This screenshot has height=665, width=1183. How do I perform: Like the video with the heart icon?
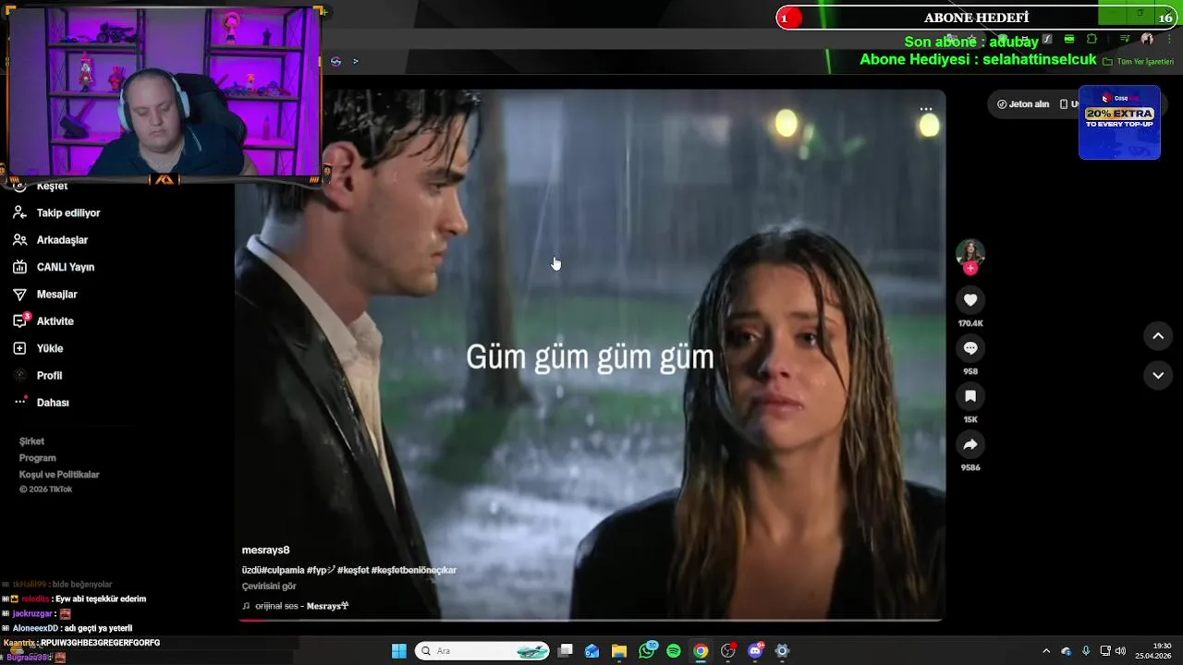click(970, 300)
